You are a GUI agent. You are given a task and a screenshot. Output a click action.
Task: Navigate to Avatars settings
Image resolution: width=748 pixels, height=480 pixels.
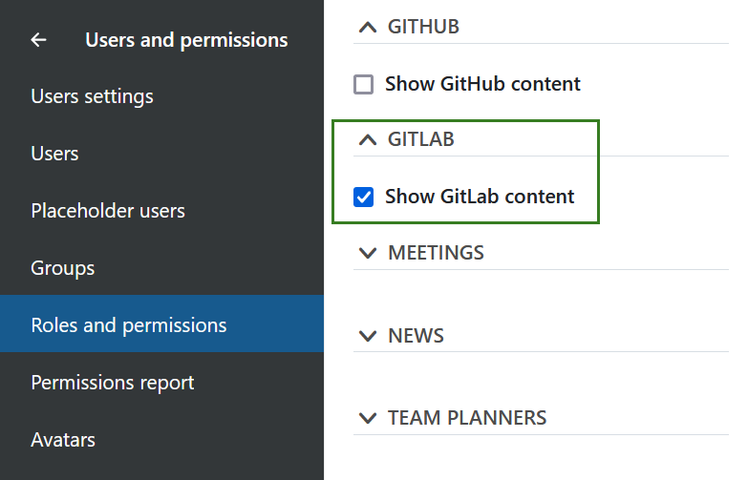[63, 440]
